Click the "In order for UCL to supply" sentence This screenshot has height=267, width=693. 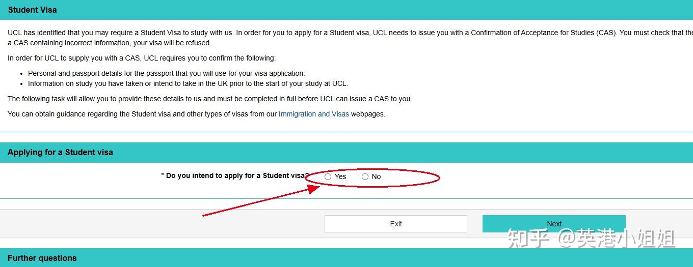[x=142, y=58]
